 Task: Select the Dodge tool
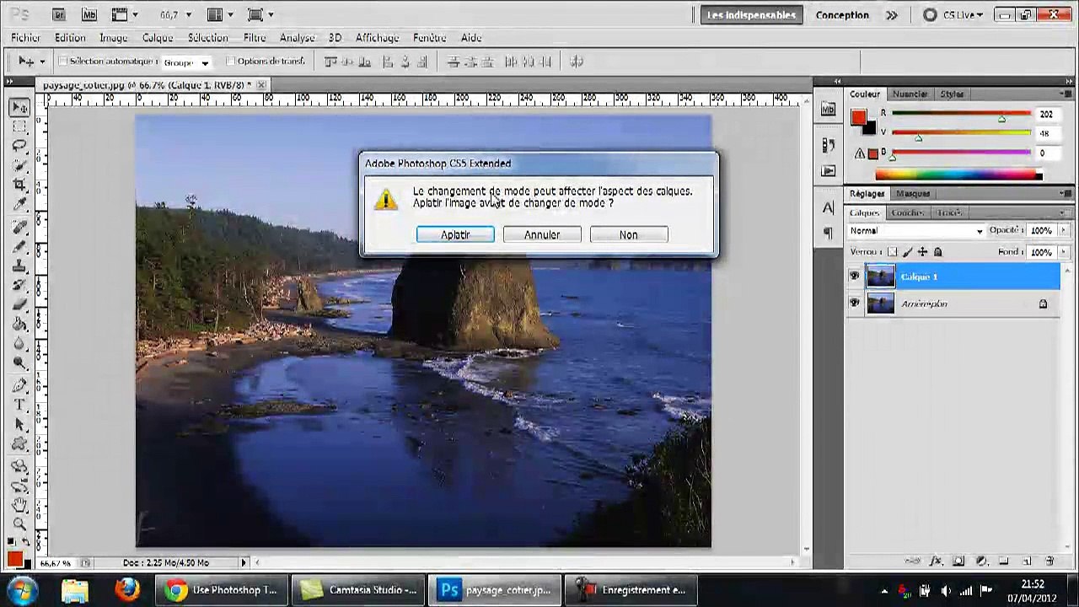point(19,363)
